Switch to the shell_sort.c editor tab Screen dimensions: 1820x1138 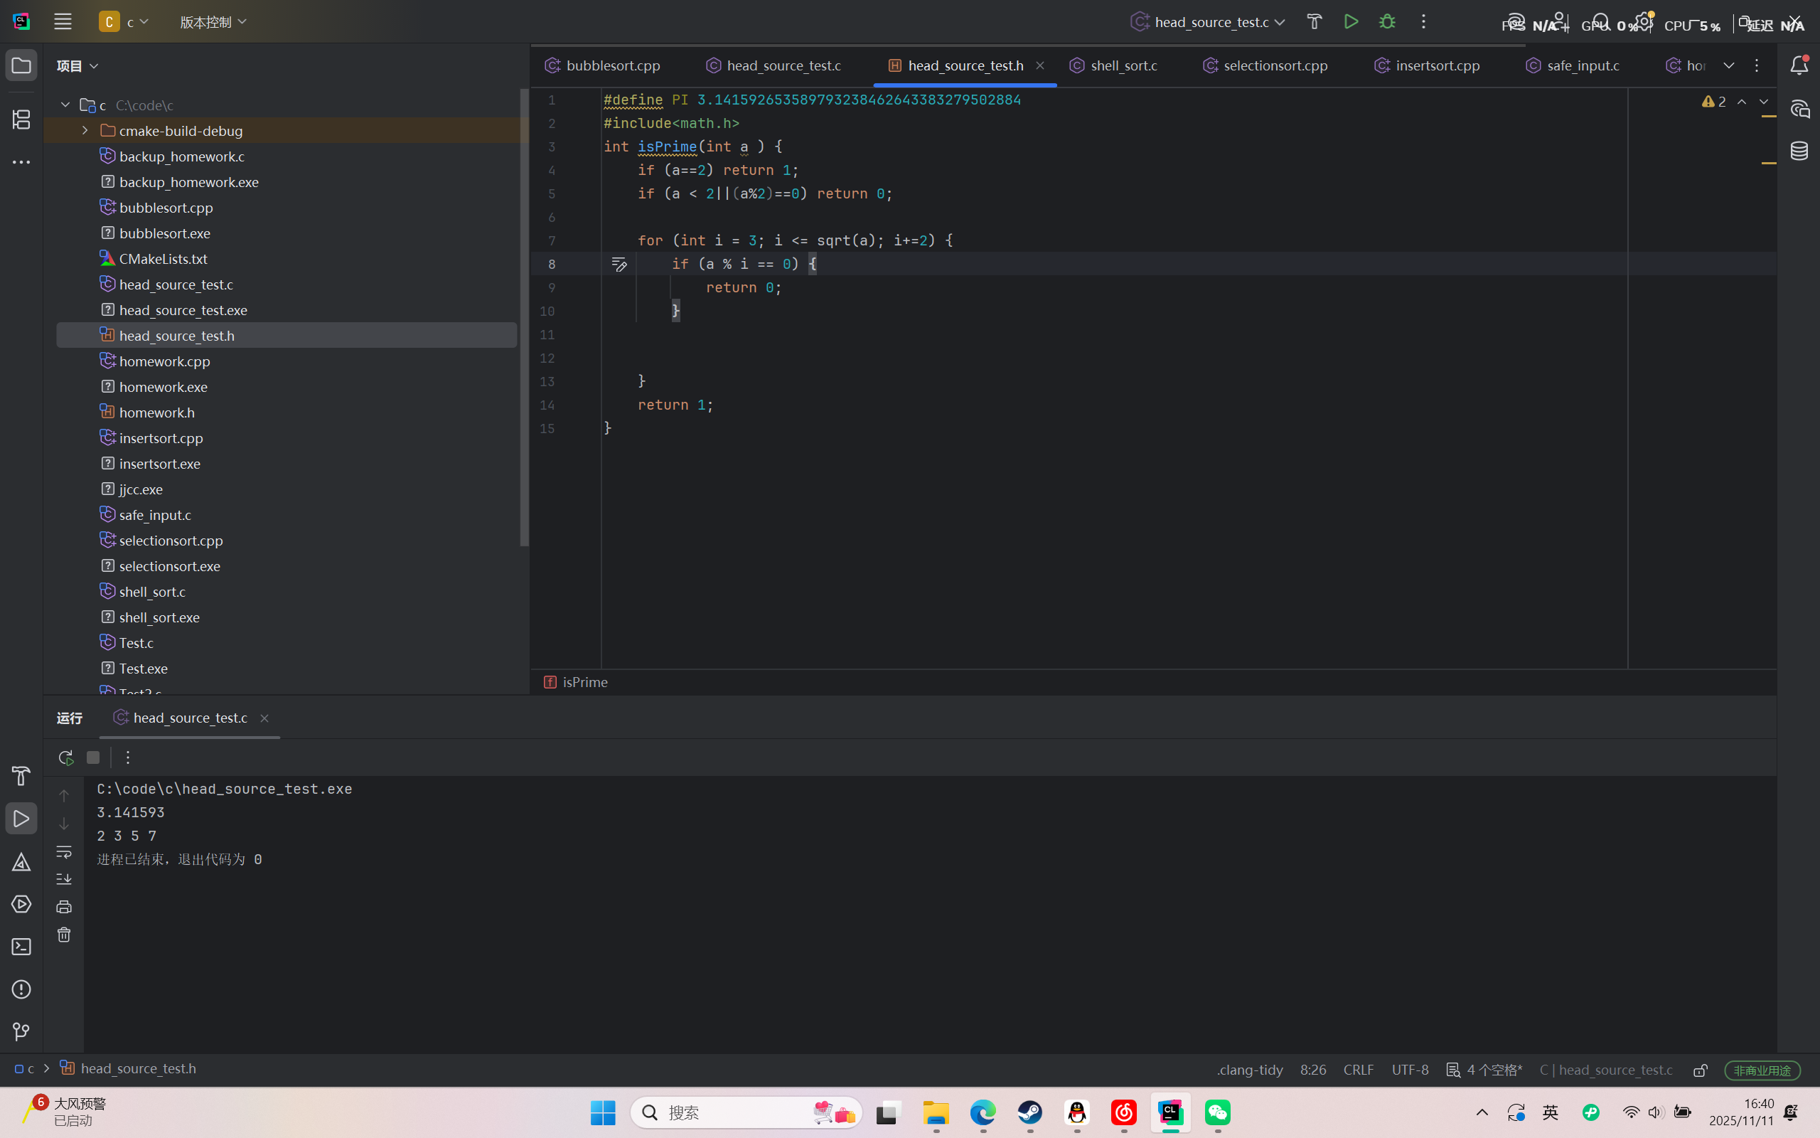[x=1123, y=65]
